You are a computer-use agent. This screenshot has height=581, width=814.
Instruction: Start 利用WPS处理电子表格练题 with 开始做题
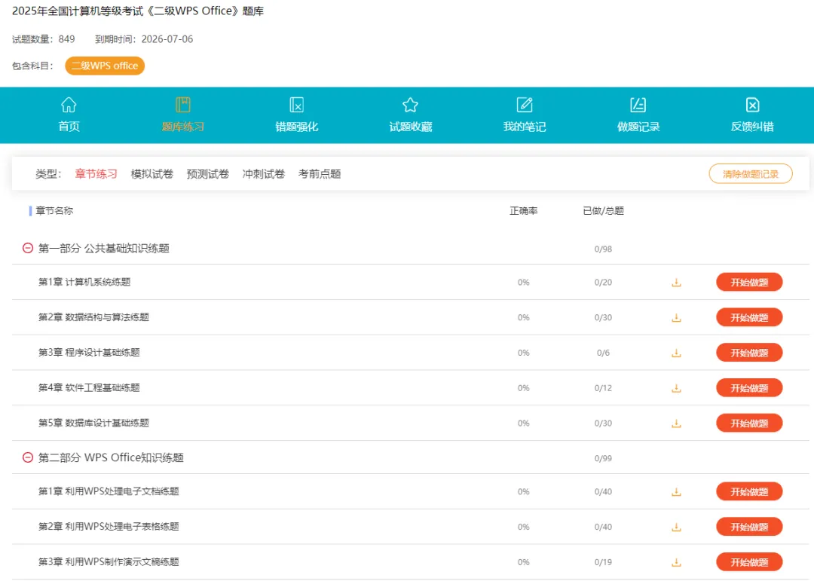coord(749,527)
